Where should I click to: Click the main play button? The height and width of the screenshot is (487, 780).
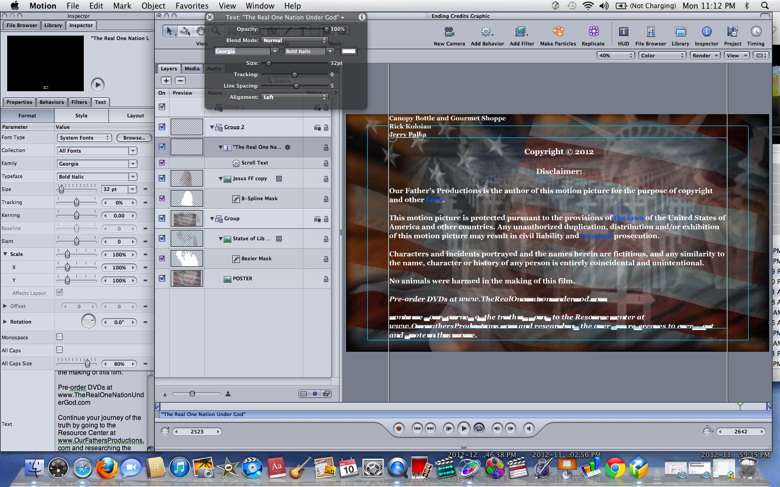coord(464,428)
